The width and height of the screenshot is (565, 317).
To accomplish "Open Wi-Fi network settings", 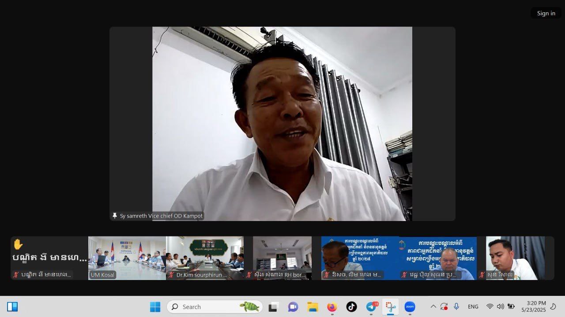I will (x=490, y=306).
